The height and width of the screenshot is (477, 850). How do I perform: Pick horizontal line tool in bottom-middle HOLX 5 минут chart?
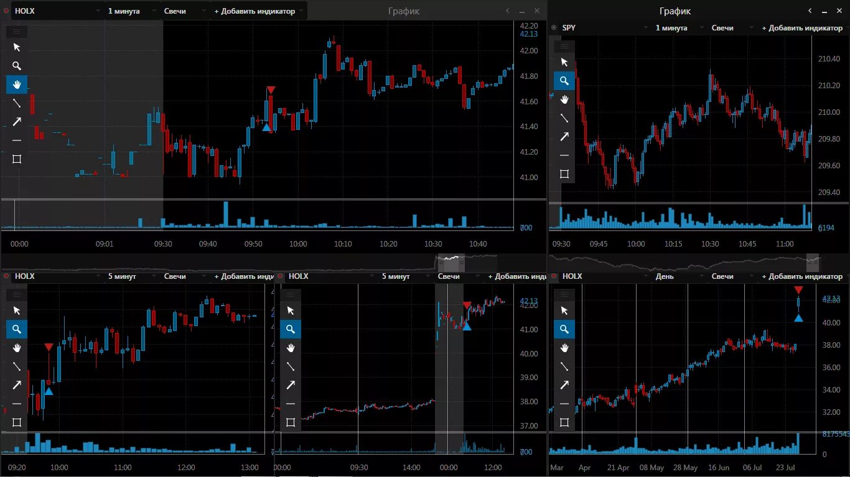coord(291,404)
